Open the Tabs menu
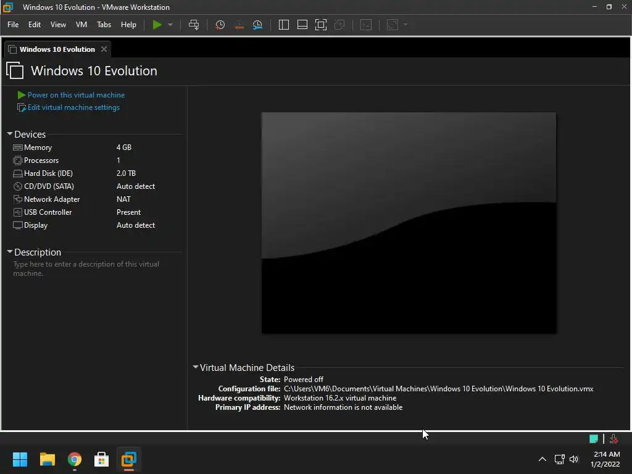632x474 pixels. click(x=104, y=25)
